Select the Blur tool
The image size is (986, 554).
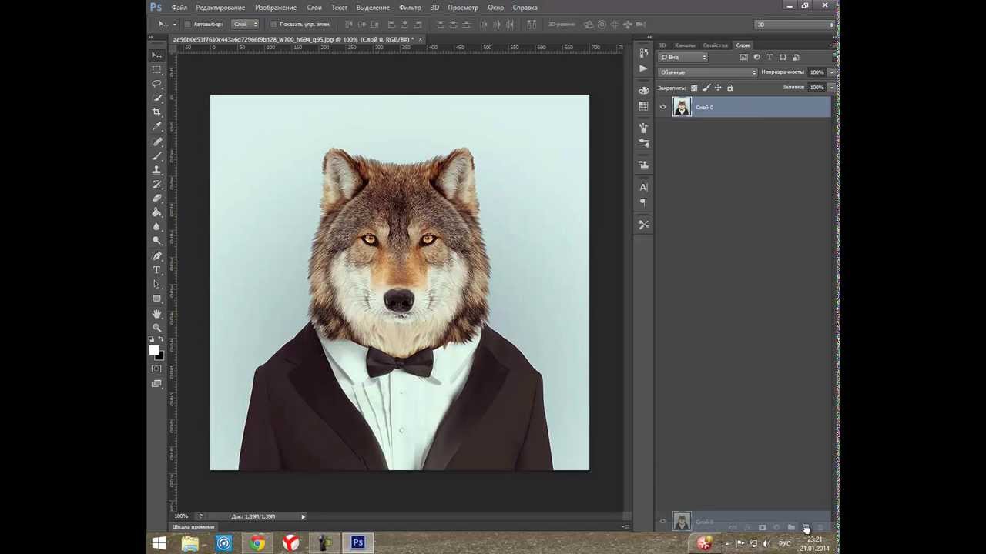(x=156, y=227)
